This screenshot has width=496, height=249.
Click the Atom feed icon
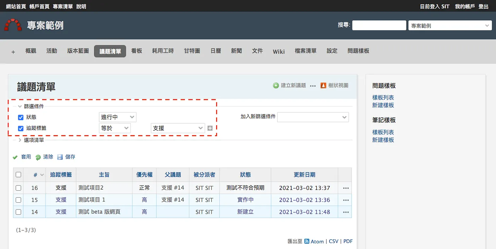coord(307,241)
